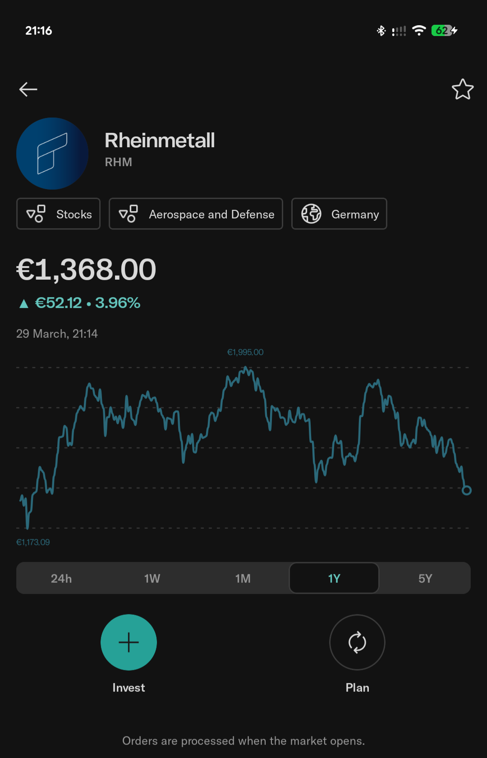Open the Stocks category tag
The height and width of the screenshot is (758, 487).
coord(59,214)
